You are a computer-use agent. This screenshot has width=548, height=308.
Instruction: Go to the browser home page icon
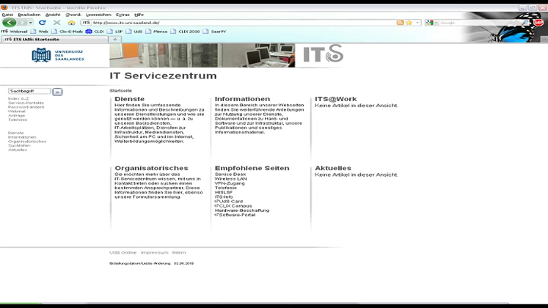[71, 23]
